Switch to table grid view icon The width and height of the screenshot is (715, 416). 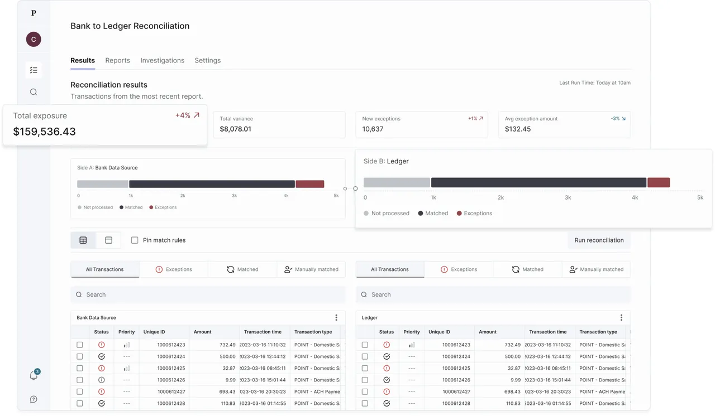(x=83, y=240)
